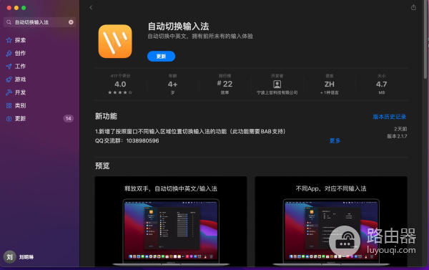The image size is (429, 270).
Task: Click the back chevron arrow
Action: pyautogui.click(x=91, y=7)
